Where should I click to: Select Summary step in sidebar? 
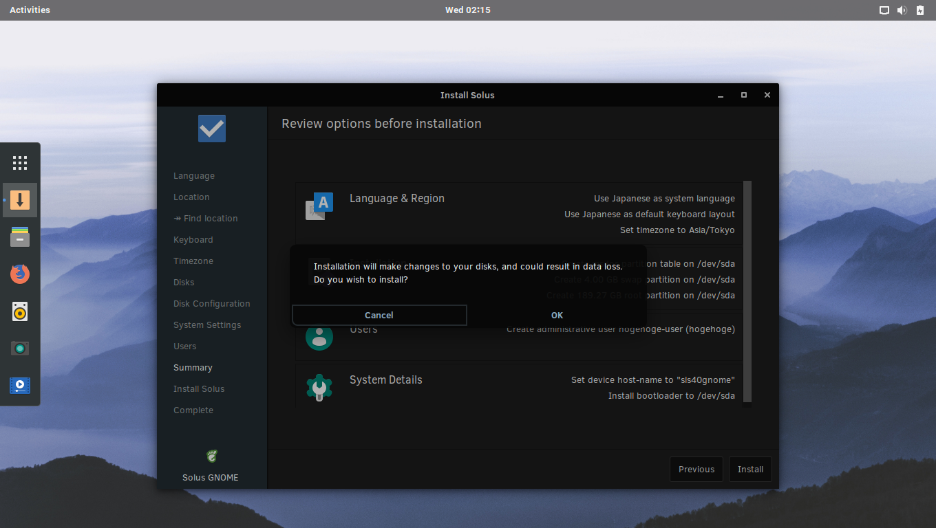[x=193, y=368]
